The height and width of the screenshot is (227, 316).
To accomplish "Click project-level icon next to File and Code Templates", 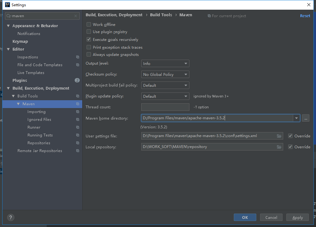I will 78,65.
